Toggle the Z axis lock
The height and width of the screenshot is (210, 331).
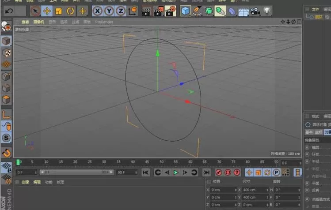[121, 11]
